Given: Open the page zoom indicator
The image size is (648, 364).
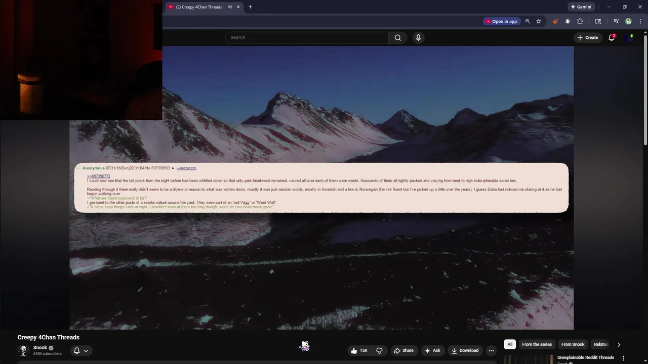Looking at the screenshot, I should tap(528, 21).
